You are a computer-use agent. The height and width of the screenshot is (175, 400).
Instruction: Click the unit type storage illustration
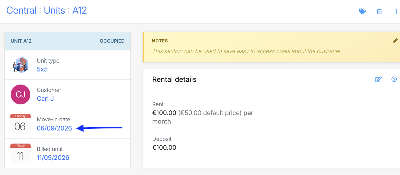(x=20, y=65)
